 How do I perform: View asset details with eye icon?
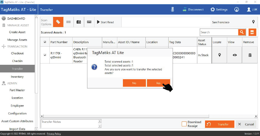click(235, 55)
